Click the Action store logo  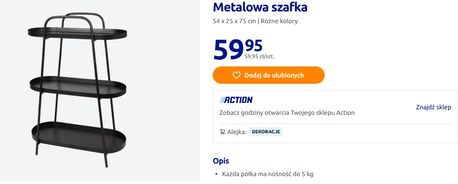pos(236,100)
